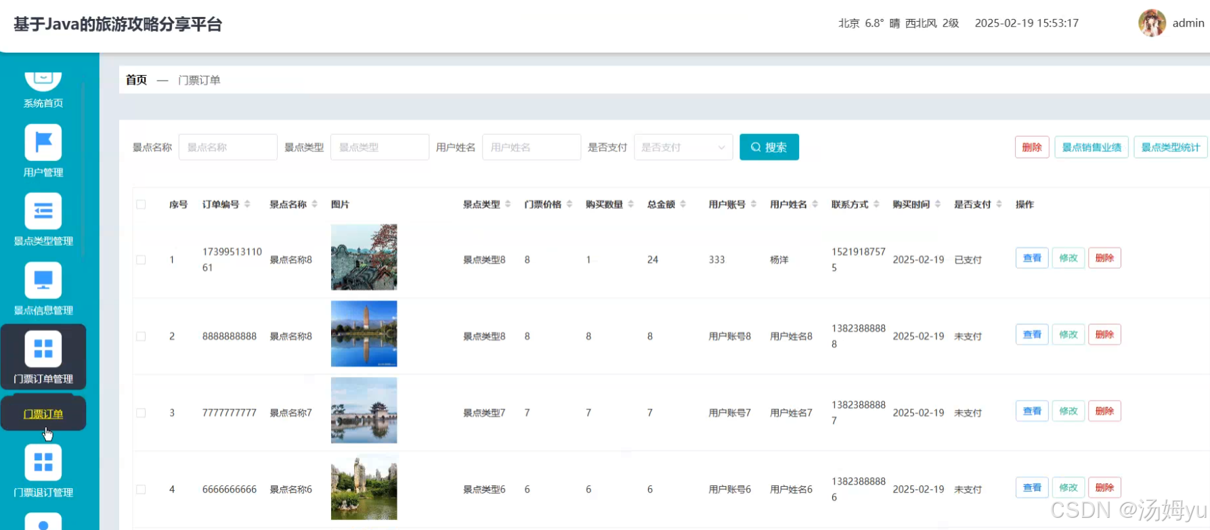Screen dimensions: 1210x530
Task: Go to 首页 in breadcrumb
Action: [136, 80]
